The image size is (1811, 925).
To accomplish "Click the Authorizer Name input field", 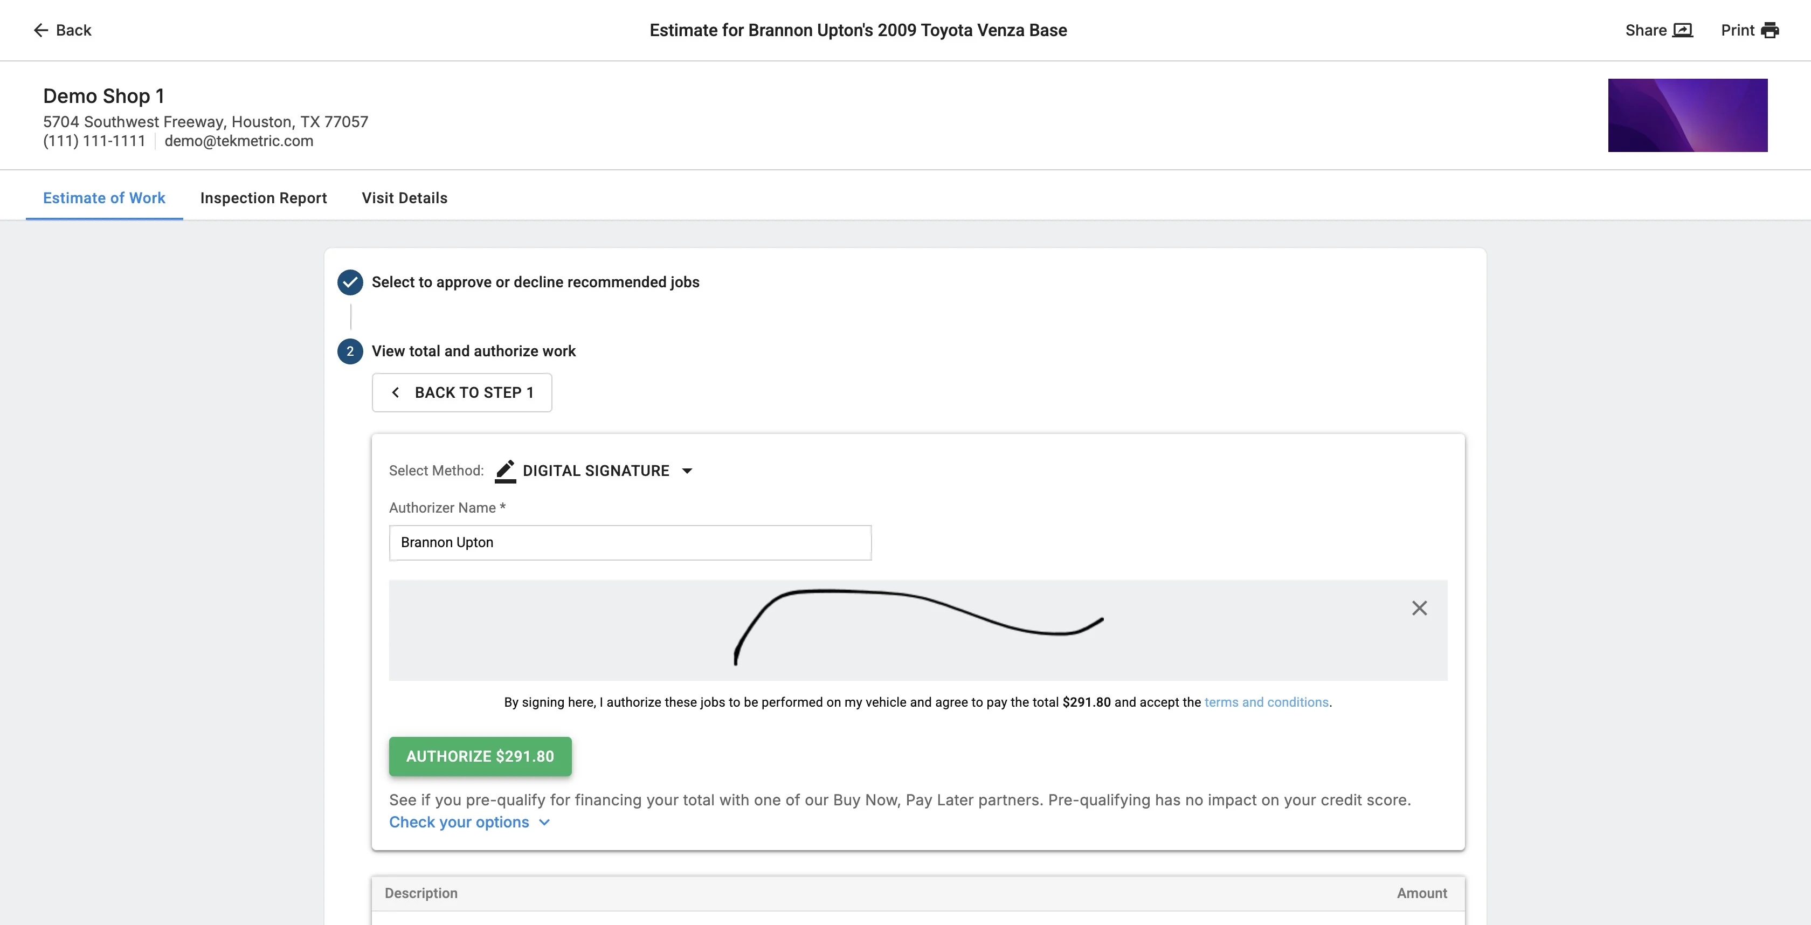I will click(630, 543).
